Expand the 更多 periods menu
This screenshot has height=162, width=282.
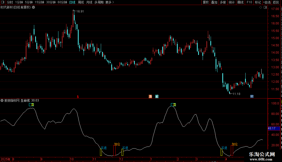[110, 2]
